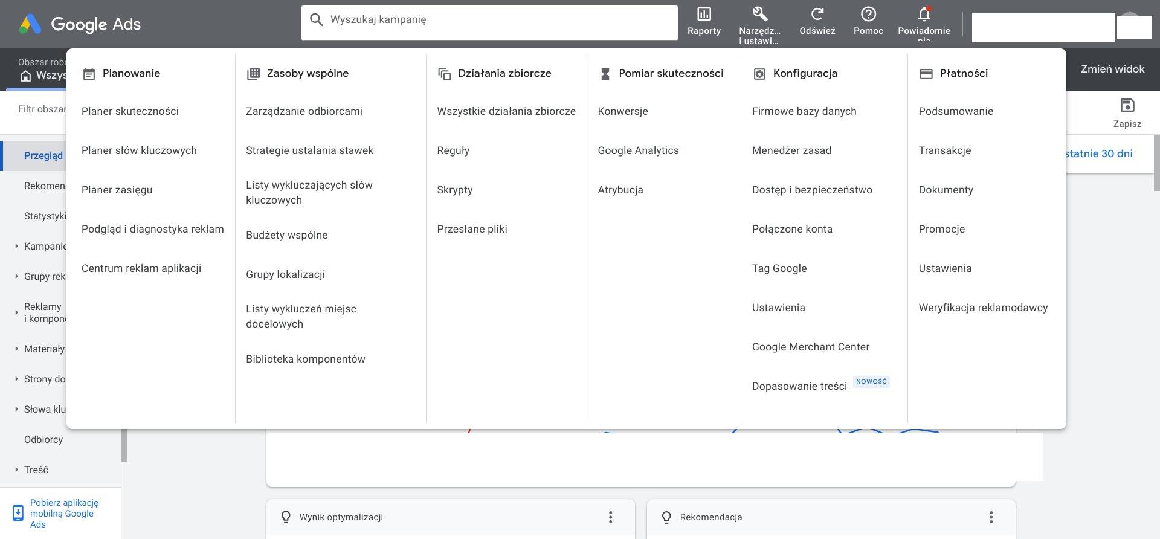This screenshot has height=539, width=1160.
Task: Open Planer skuteczności
Action: point(130,111)
